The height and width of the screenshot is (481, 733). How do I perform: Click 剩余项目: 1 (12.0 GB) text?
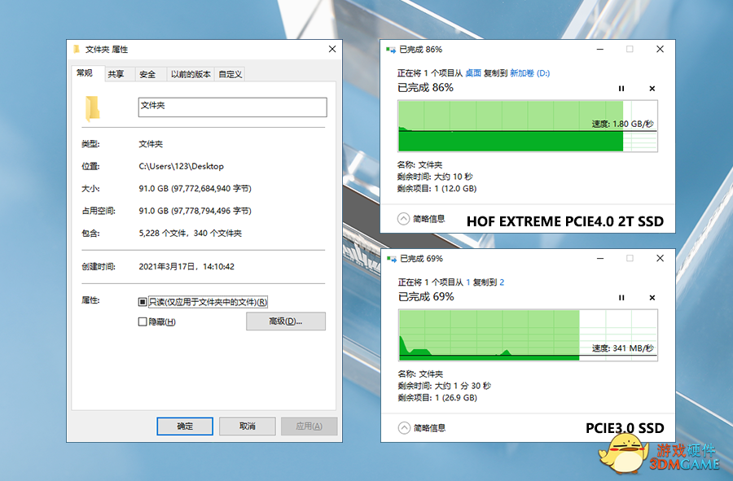[x=437, y=189]
